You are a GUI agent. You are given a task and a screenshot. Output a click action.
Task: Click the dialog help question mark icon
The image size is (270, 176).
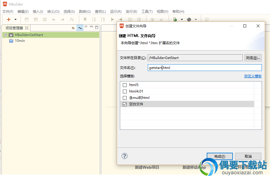(x=125, y=156)
